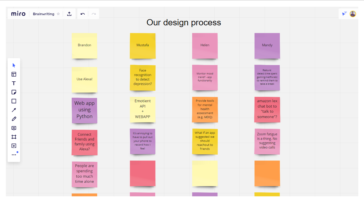Viewport: 364px width, 205px height.
Task: Select the Shape rectangle tool
Action: pos(14,101)
